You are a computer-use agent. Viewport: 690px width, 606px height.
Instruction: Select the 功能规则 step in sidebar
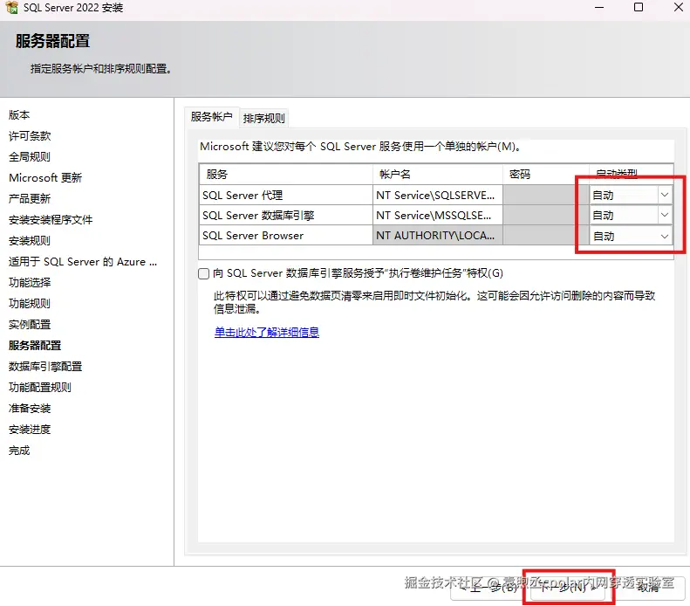pyautogui.click(x=30, y=304)
